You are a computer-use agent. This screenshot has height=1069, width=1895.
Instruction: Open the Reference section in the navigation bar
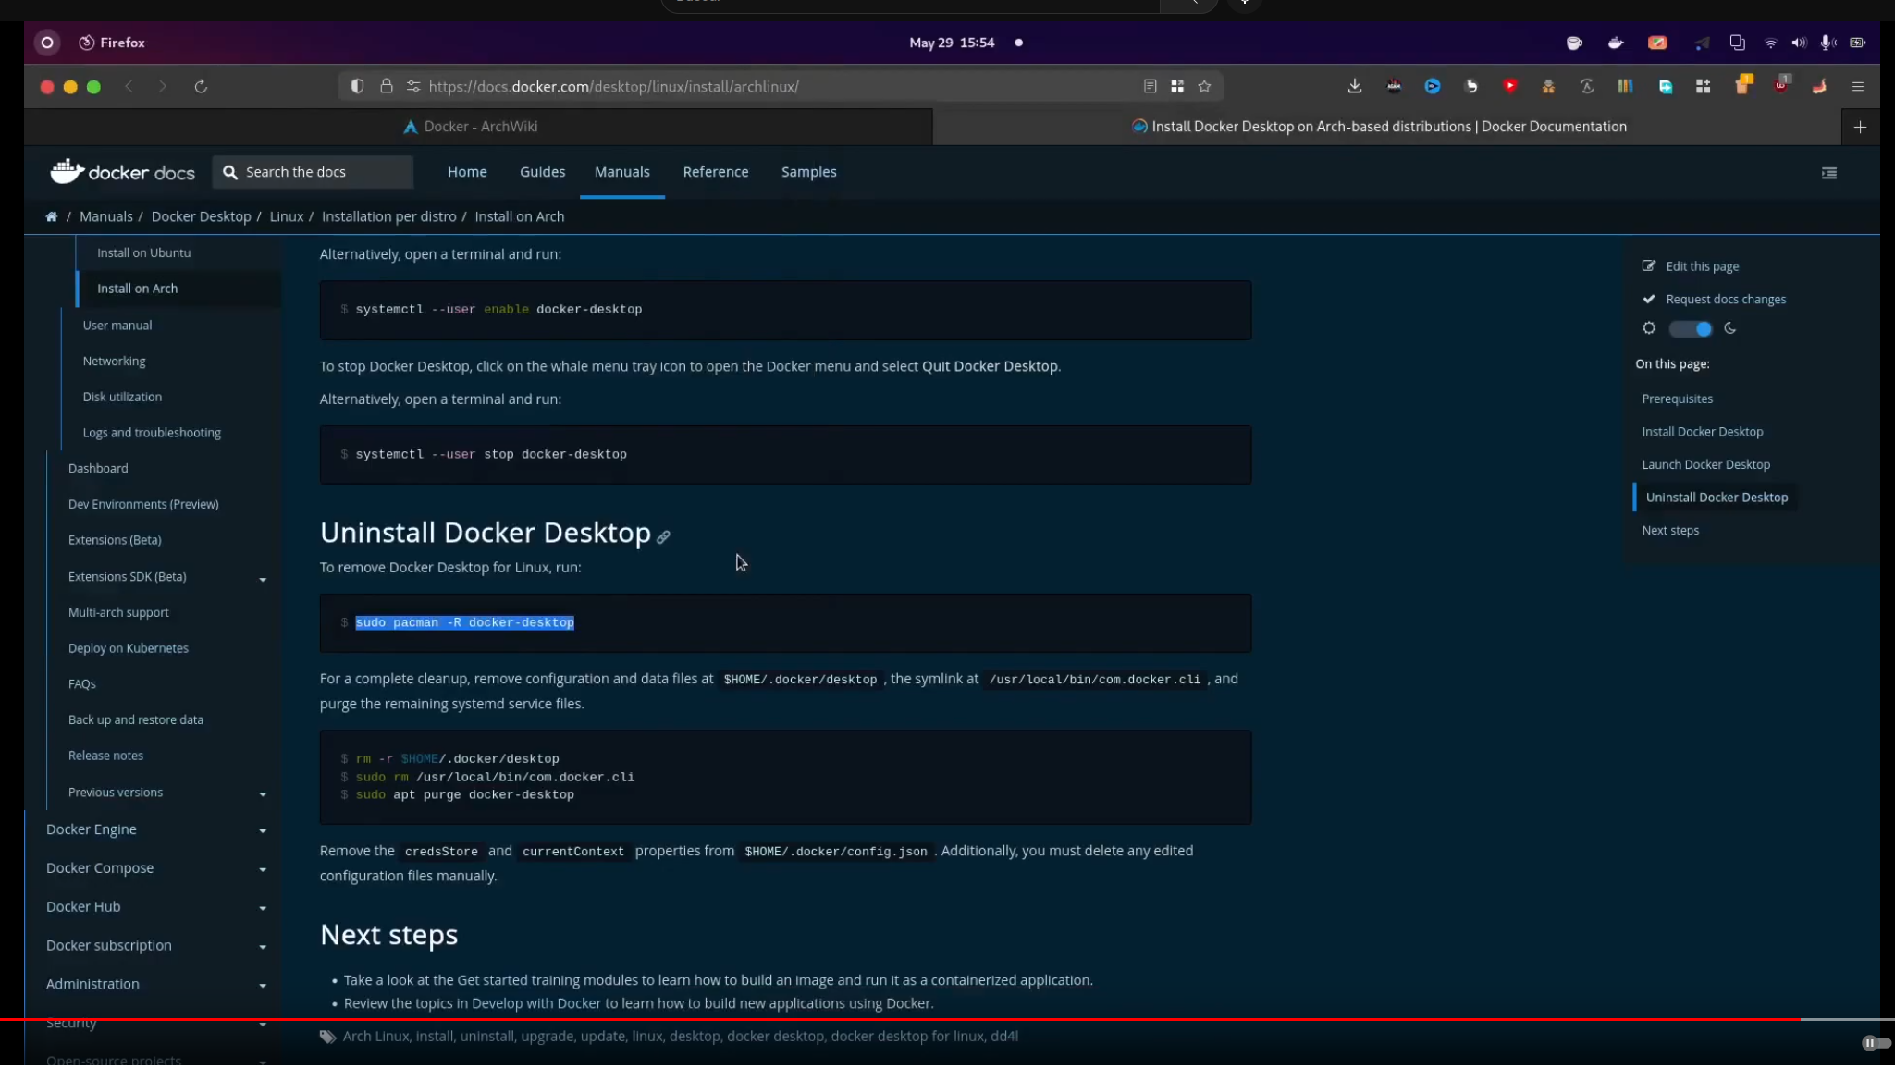point(715,172)
